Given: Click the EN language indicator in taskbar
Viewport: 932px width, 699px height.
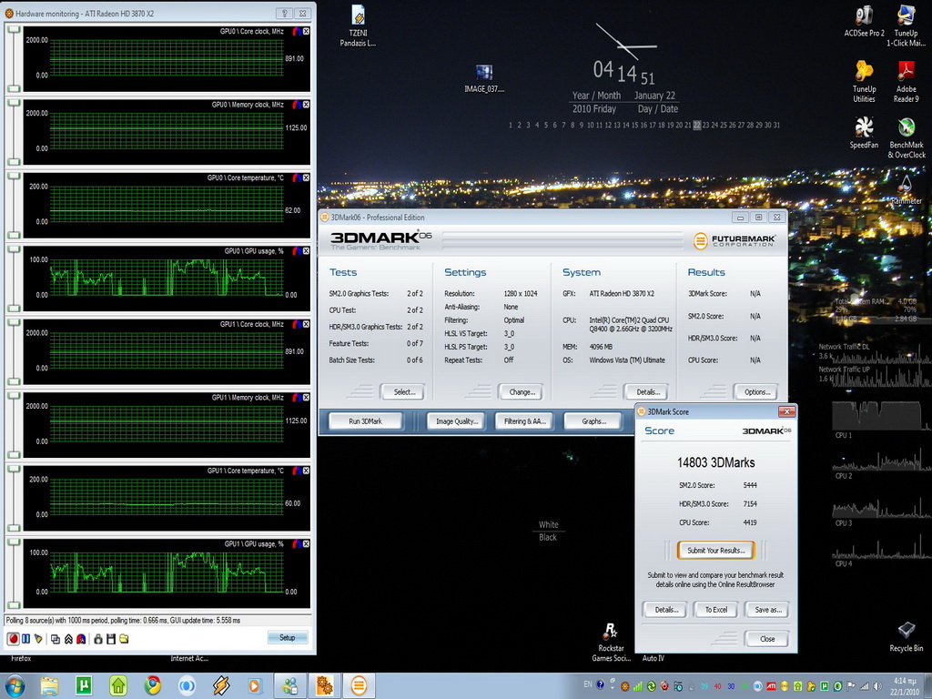Looking at the screenshot, I should point(588,684).
